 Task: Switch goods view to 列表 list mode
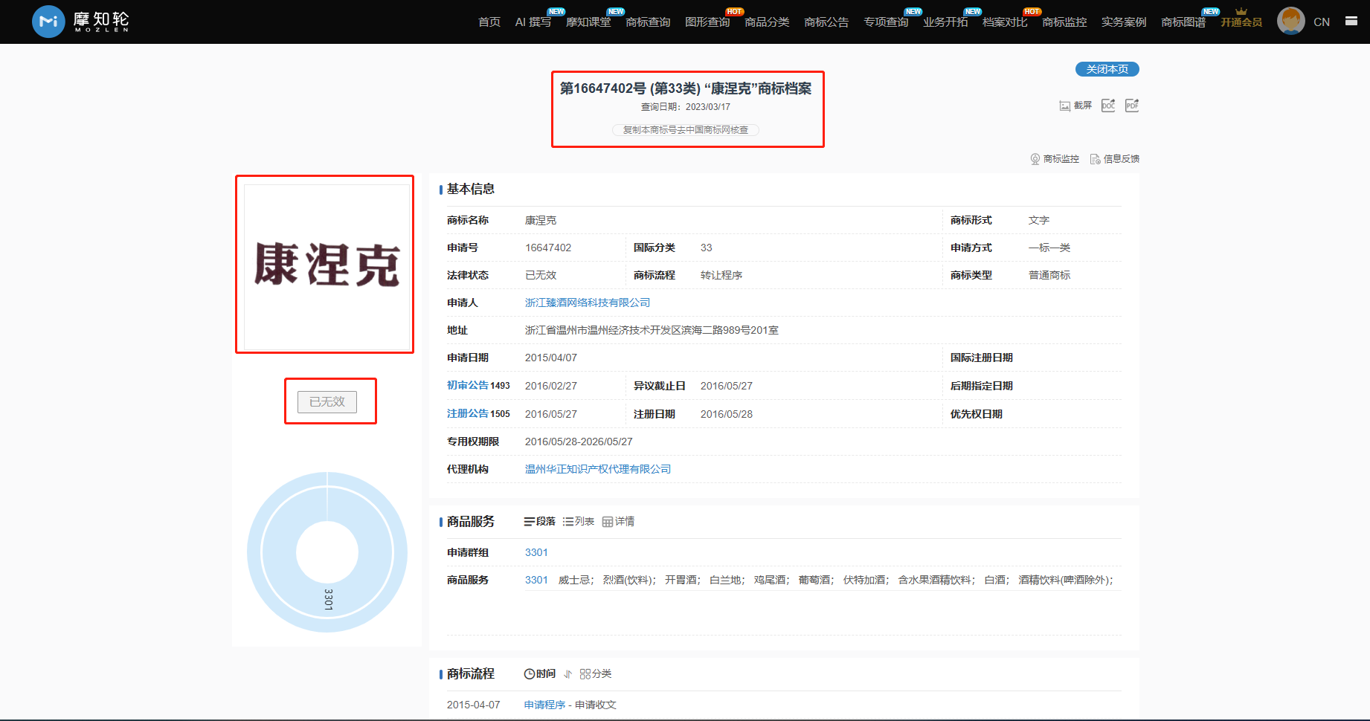(x=579, y=522)
